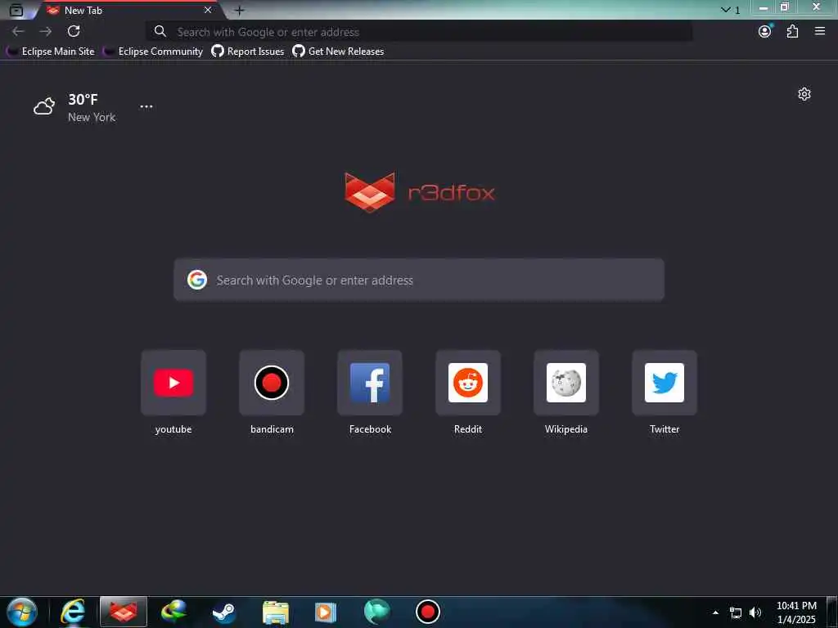Open Get New Releases bookmark

(x=338, y=52)
